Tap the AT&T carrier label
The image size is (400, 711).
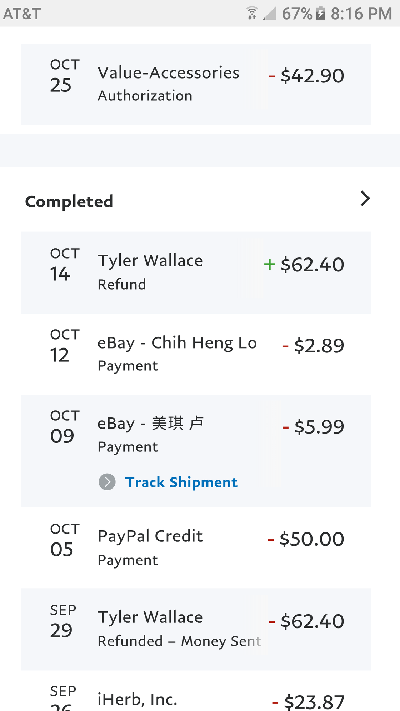click(x=22, y=14)
